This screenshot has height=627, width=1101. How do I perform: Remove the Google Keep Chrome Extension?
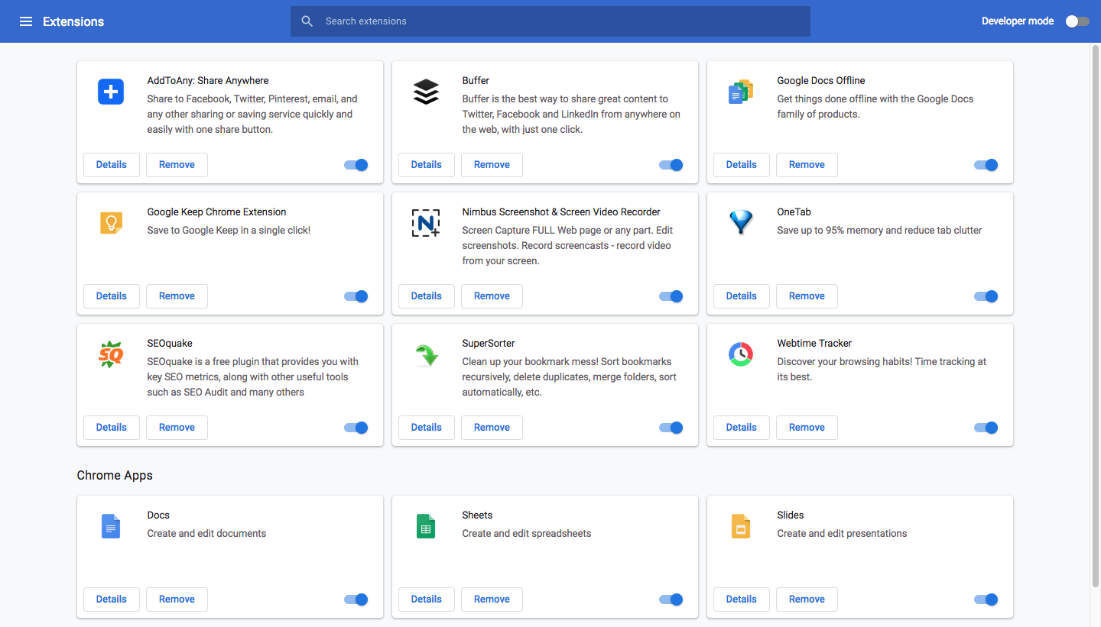click(177, 296)
